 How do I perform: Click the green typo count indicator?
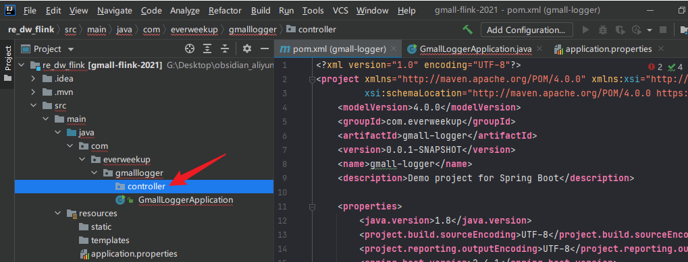tap(675, 67)
